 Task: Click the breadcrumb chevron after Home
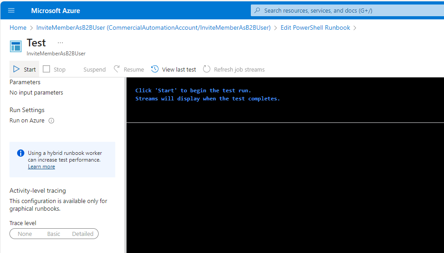click(32, 28)
